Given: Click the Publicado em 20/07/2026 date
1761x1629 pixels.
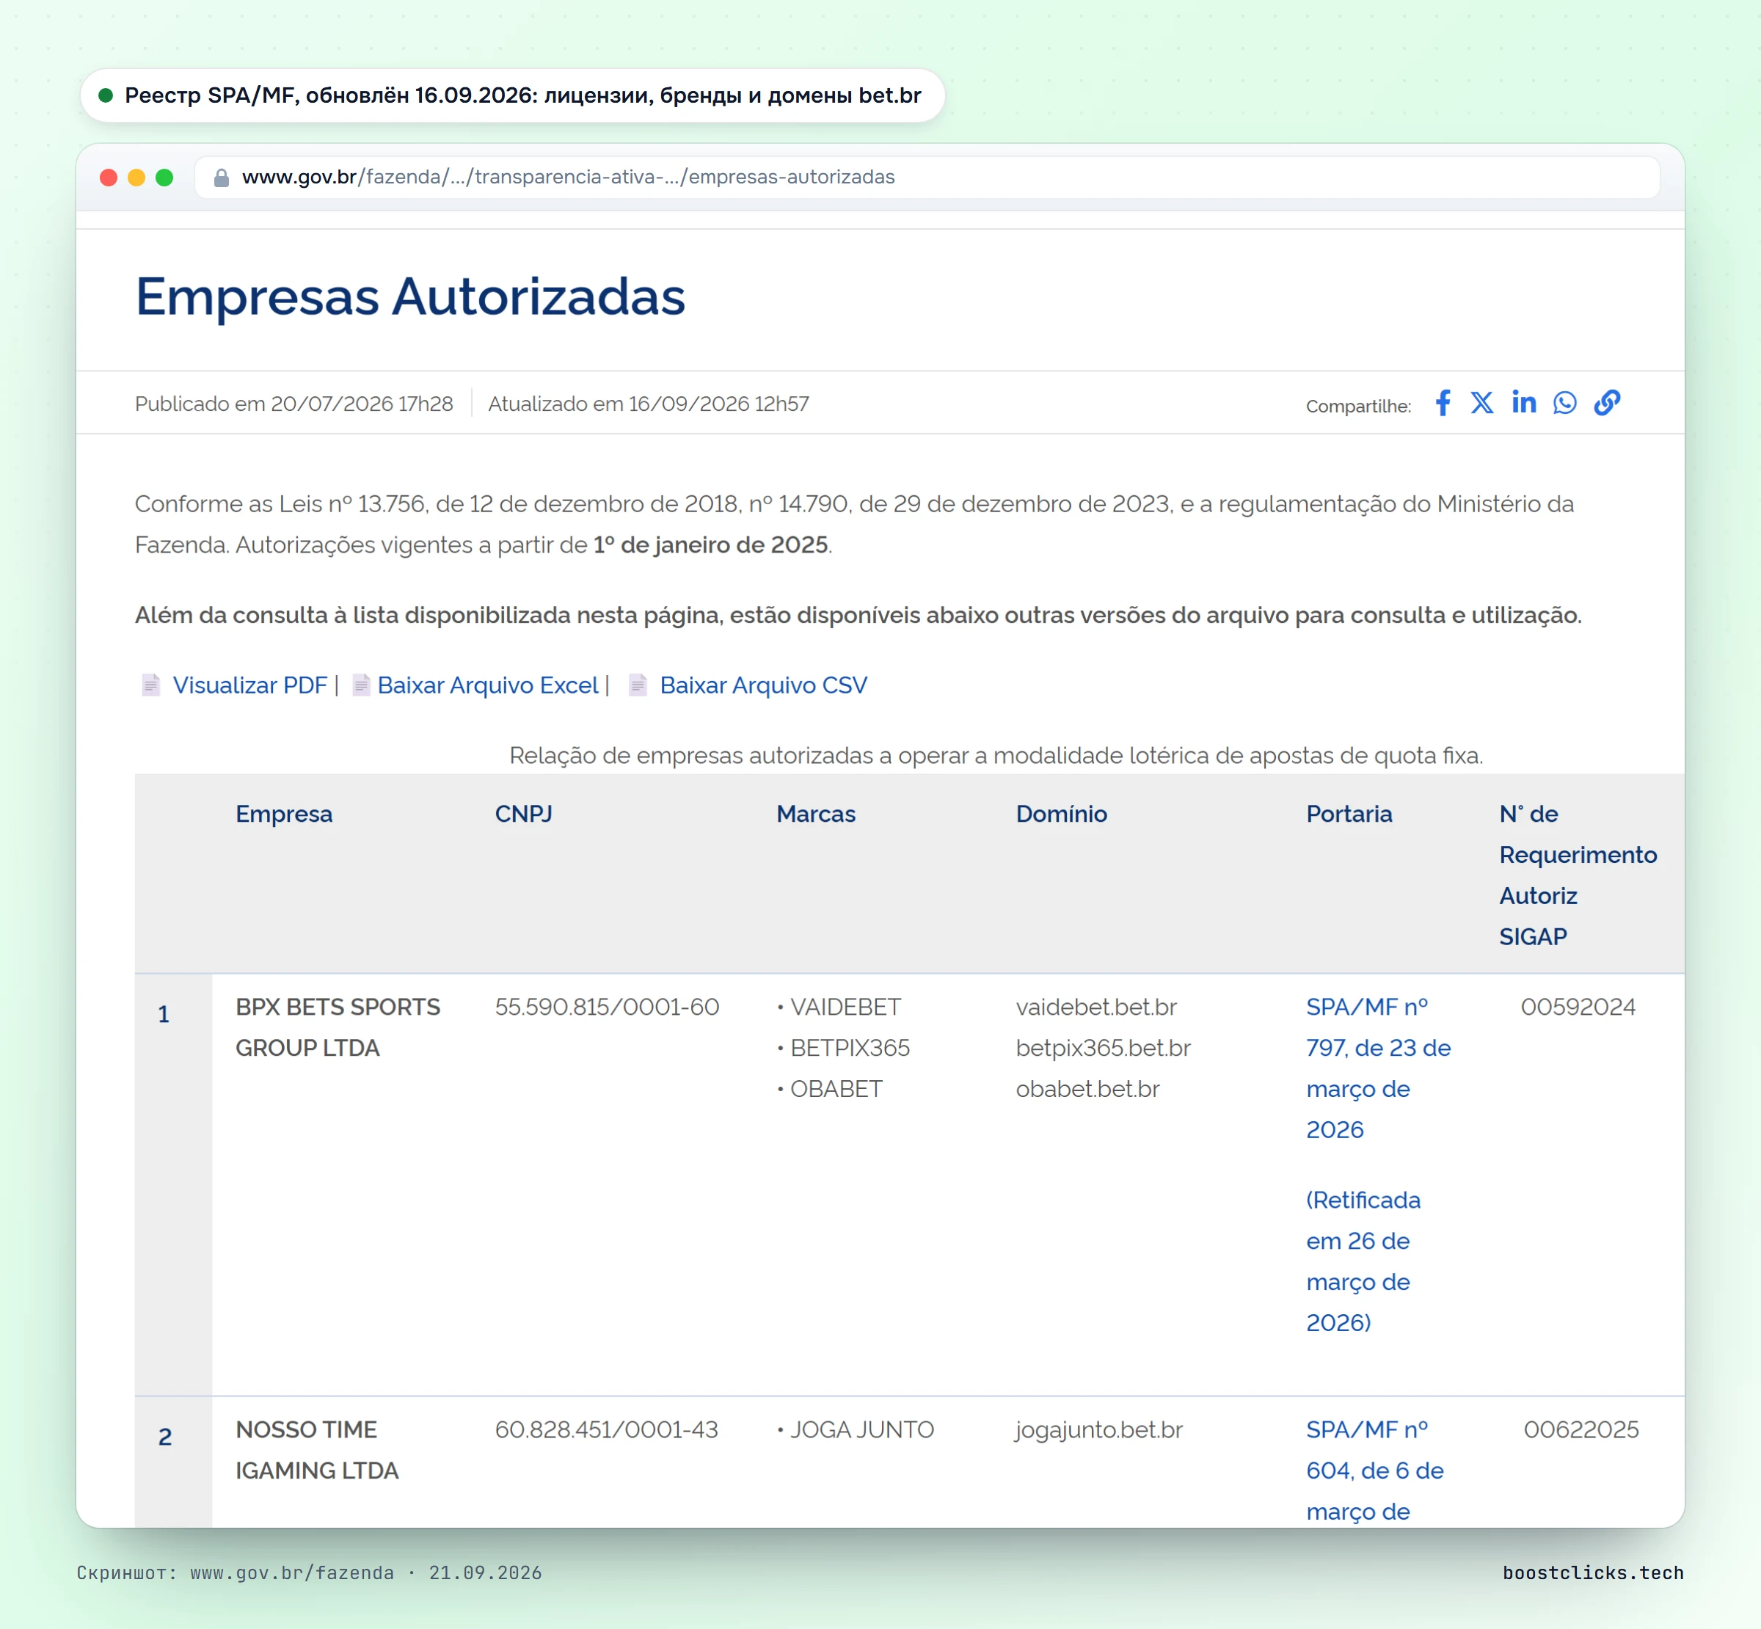Looking at the screenshot, I should pyautogui.click(x=293, y=404).
